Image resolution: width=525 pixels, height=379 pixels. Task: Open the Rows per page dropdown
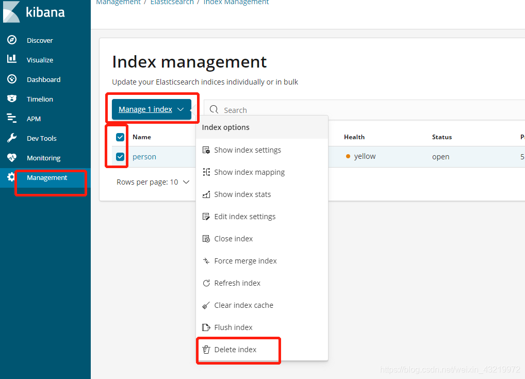pyautogui.click(x=153, y=182)
